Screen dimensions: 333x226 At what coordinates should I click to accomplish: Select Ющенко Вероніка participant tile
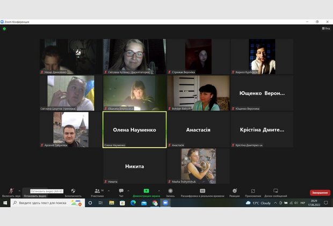[x=262, y=93]
